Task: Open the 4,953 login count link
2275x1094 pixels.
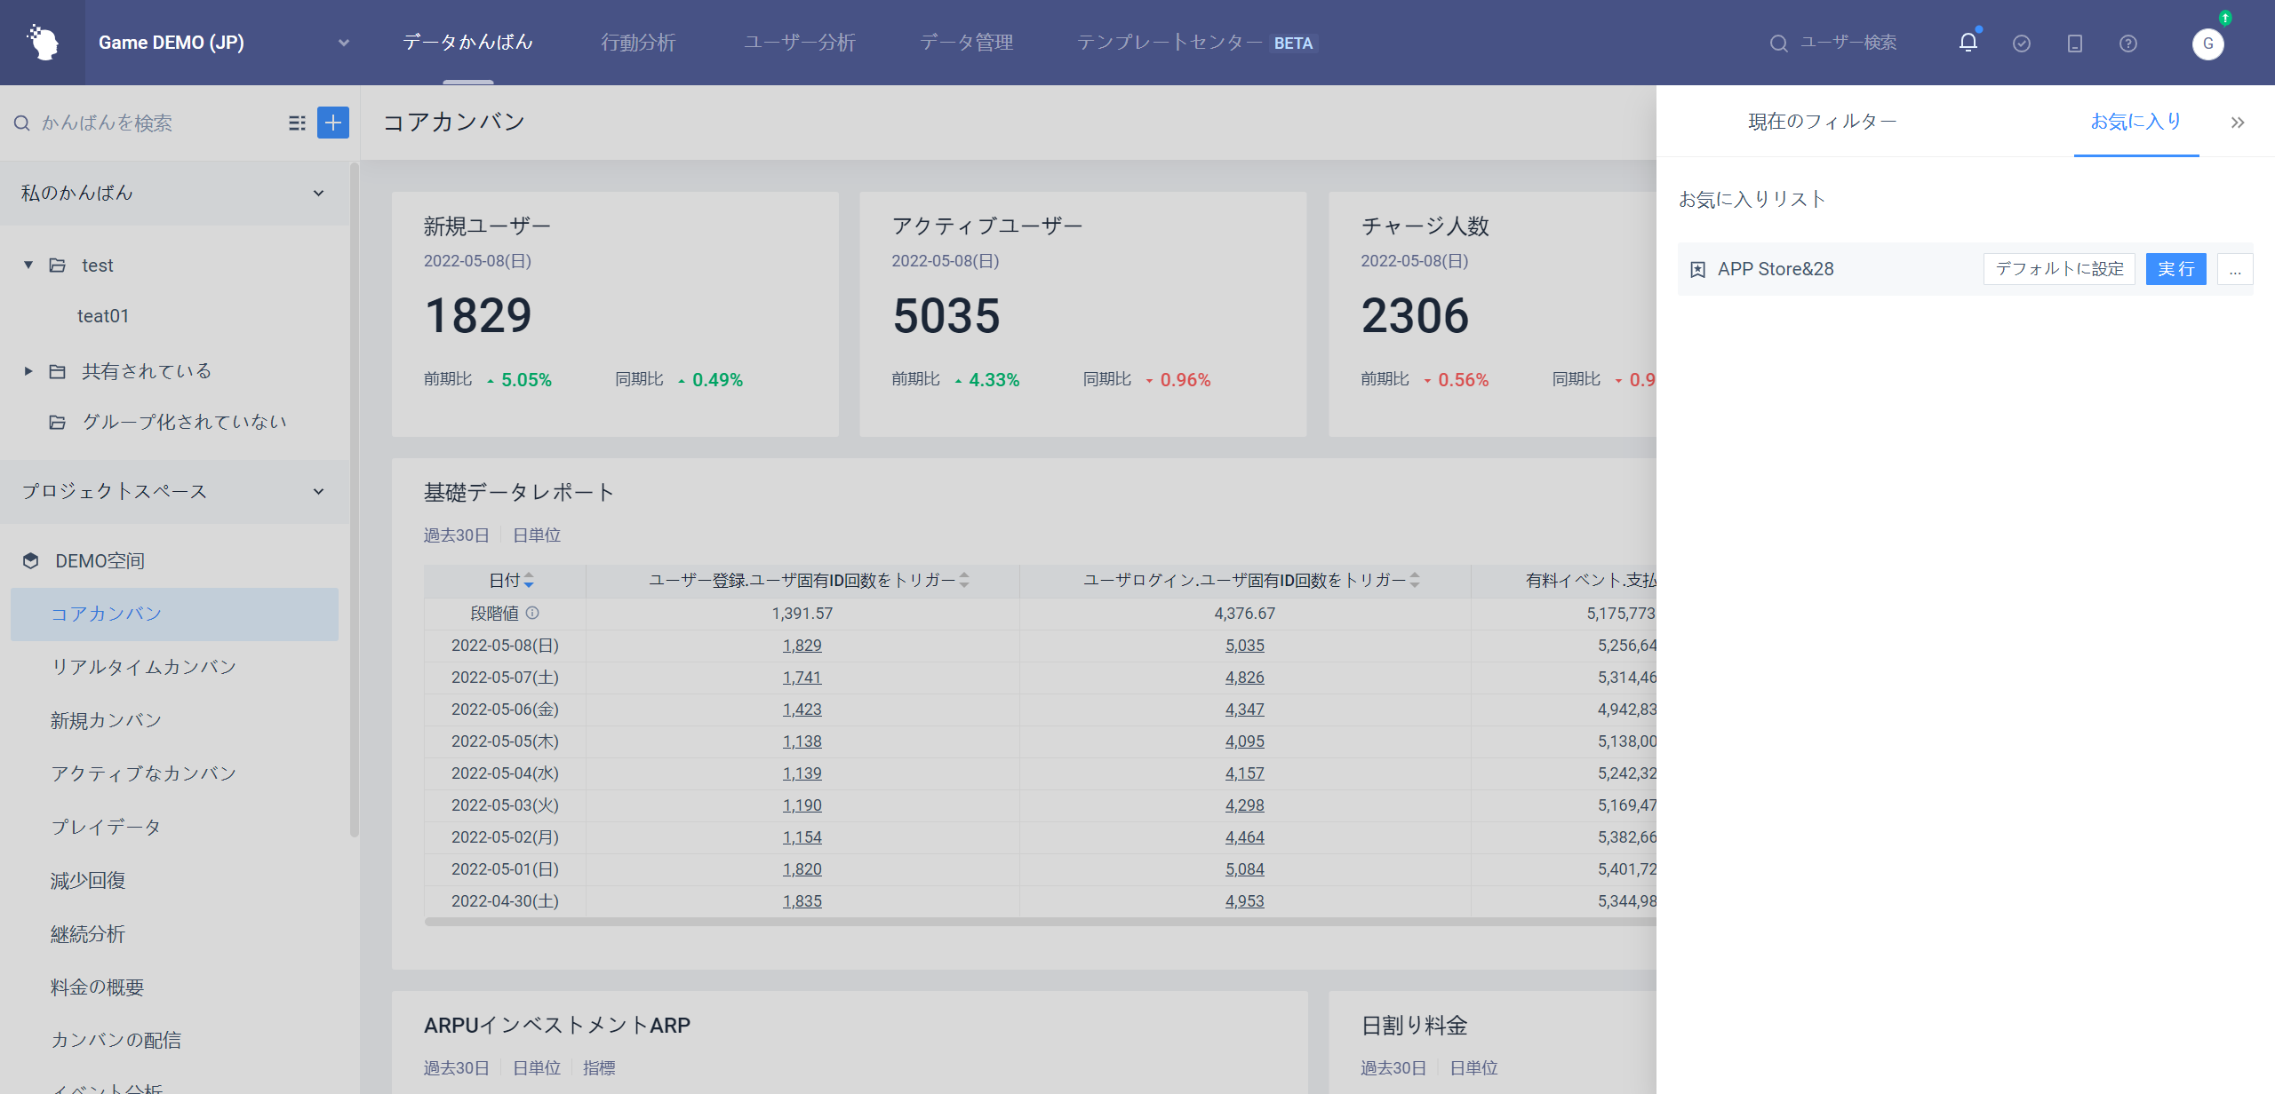Action: click(x=1244, y=901)
